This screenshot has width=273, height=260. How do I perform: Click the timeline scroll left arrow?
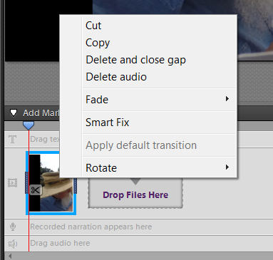pos(10,256)
